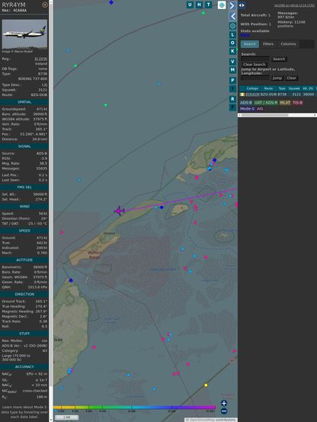Click the altitude color scale bar
317x422 pixels.
tap(134, 408)
